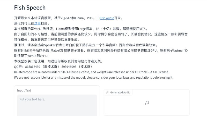The width and height of the screenshot is (207, 116).
Task: Click the line starting with 本模型仅供二创使用
Action: click(59, 61)
